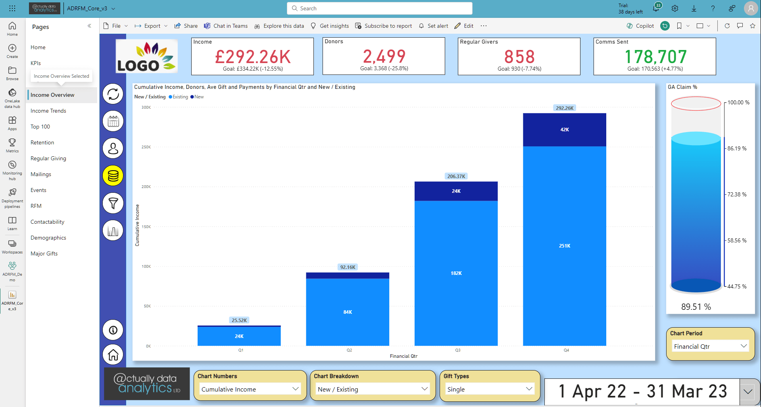This screenshot has width=761, height=407.
Task: Open the Income Trends page
Action: [x=48, y=111]
